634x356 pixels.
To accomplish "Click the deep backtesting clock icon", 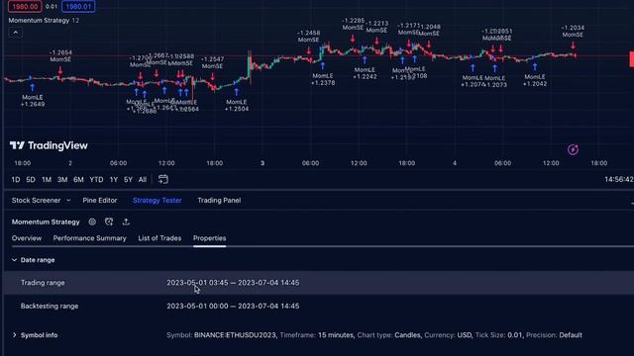I will [x=109, y=222].
